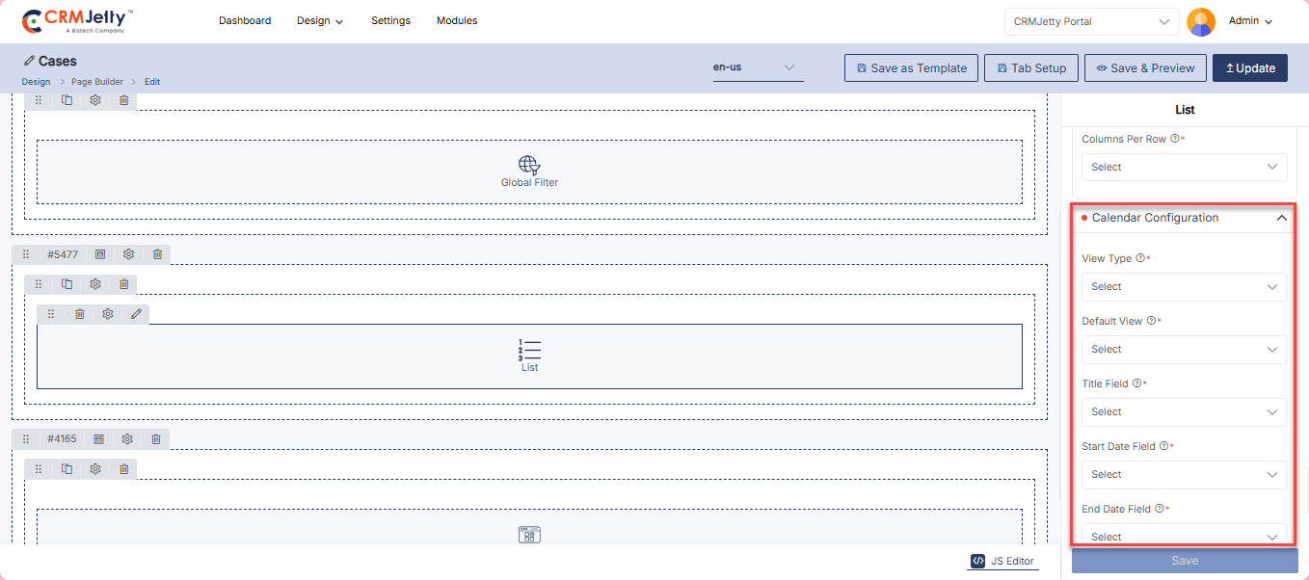Open the JS Editor
Image resolution: width=1309 pixels, height=580 pixels.
click(x=1002, y=561)
